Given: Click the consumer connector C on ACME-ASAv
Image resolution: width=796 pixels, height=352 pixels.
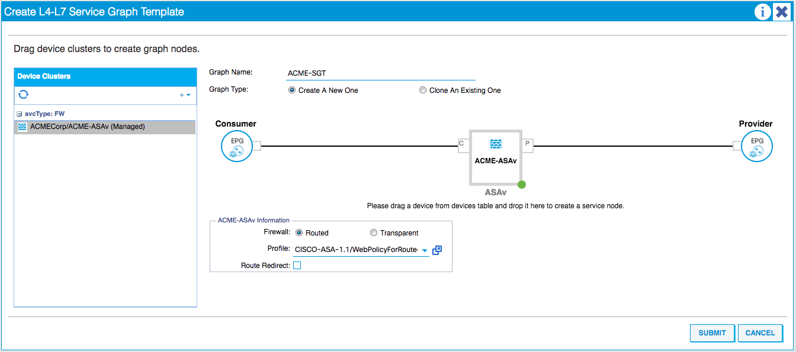Looking at the screenshot, I should click(x=464, y=145).
